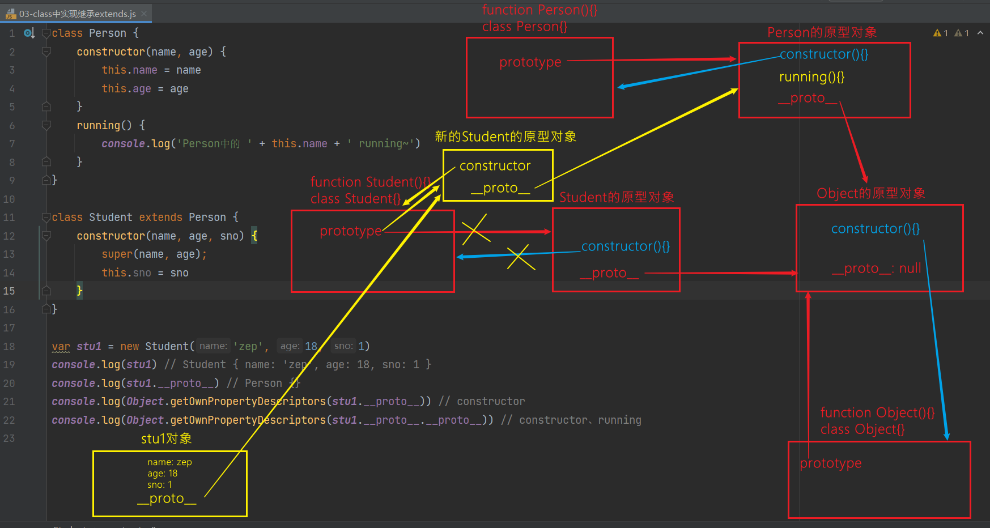This screenshot has width=990, height=528.
Task: Collapse the running() method fold on line 6
Action: pos(46,125)
